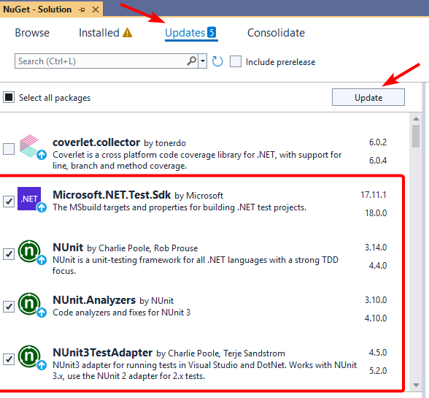Click the Installed tab warning icon
The image size is (429, 398).
127,33
